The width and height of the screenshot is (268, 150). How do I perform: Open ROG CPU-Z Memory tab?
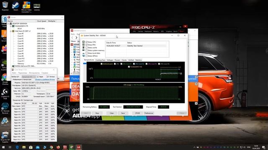[156, 32]
